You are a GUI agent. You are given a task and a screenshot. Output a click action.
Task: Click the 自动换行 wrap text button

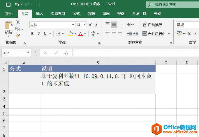click(x=152, y=25)
